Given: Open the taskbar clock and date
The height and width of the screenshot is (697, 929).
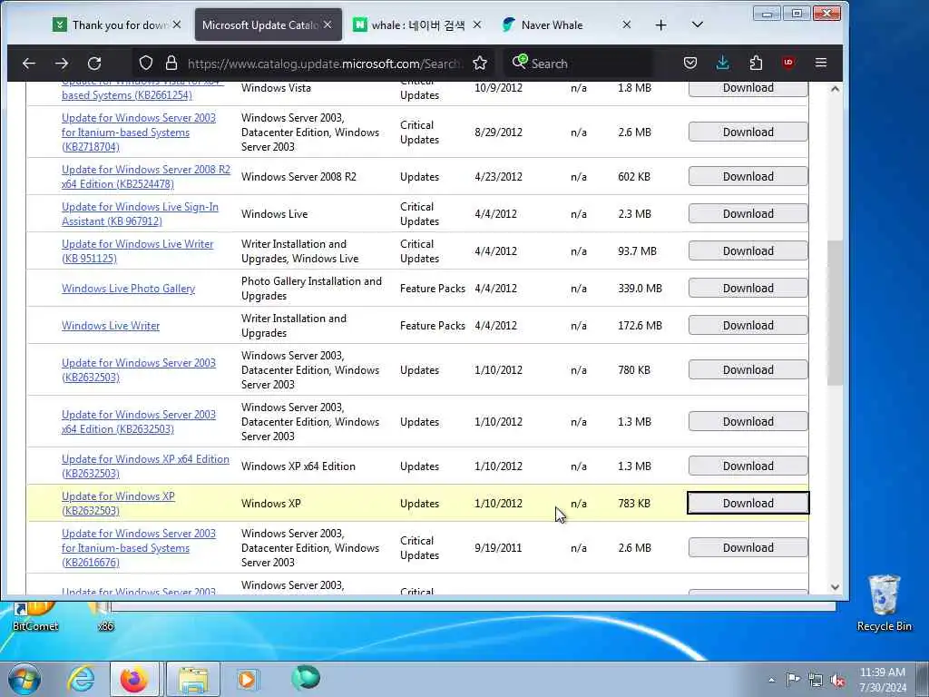Looking at the screenshot, I should point(882,680).
